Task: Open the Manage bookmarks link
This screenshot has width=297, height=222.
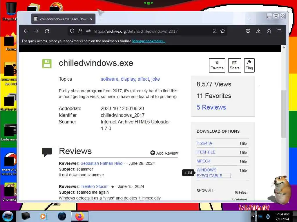Action: coord(149,41)
